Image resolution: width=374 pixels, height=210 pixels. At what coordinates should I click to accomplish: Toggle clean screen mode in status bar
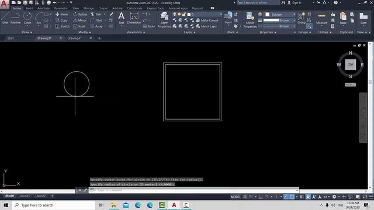[365, 197]
